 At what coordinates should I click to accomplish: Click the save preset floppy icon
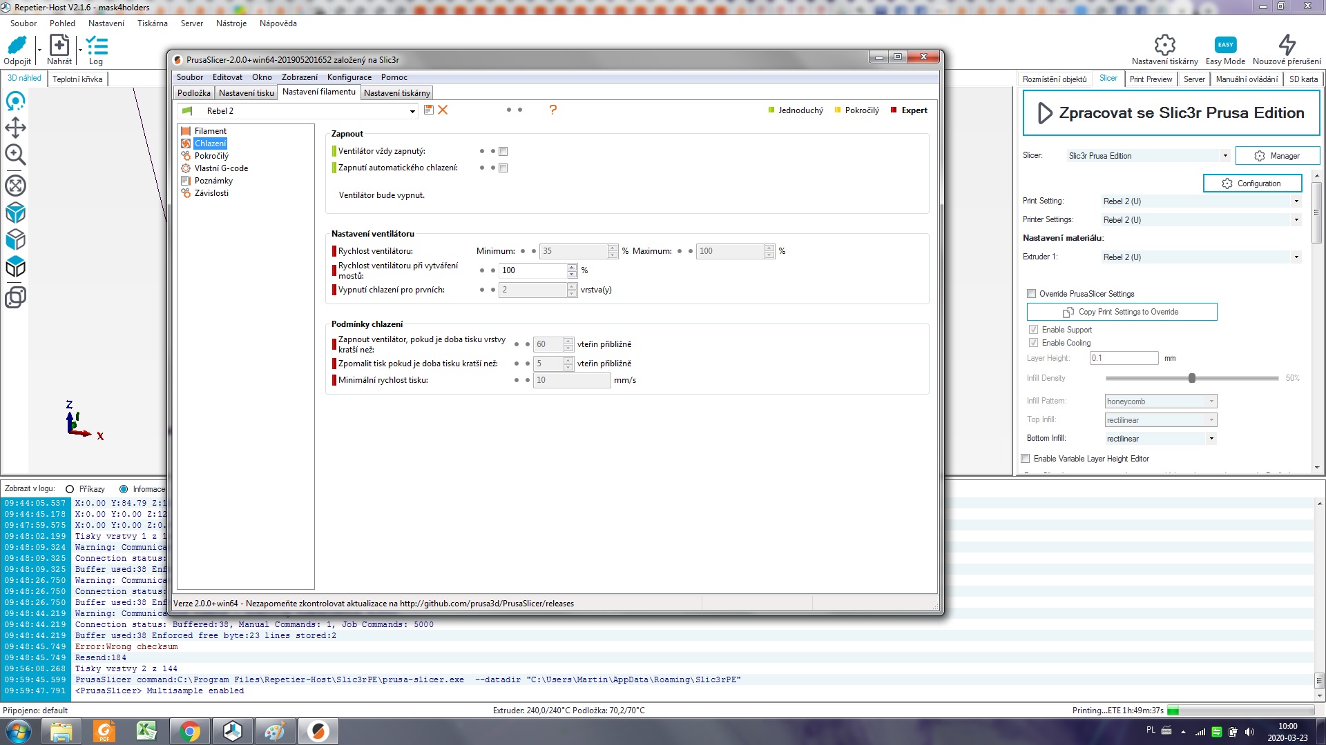tap(428, 110)
